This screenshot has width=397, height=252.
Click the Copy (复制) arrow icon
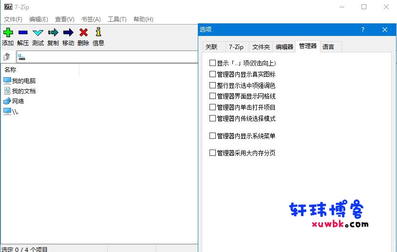click(53, 32)
